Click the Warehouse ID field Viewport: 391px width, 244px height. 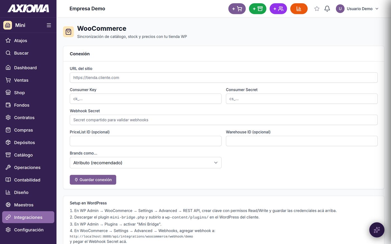302,141
